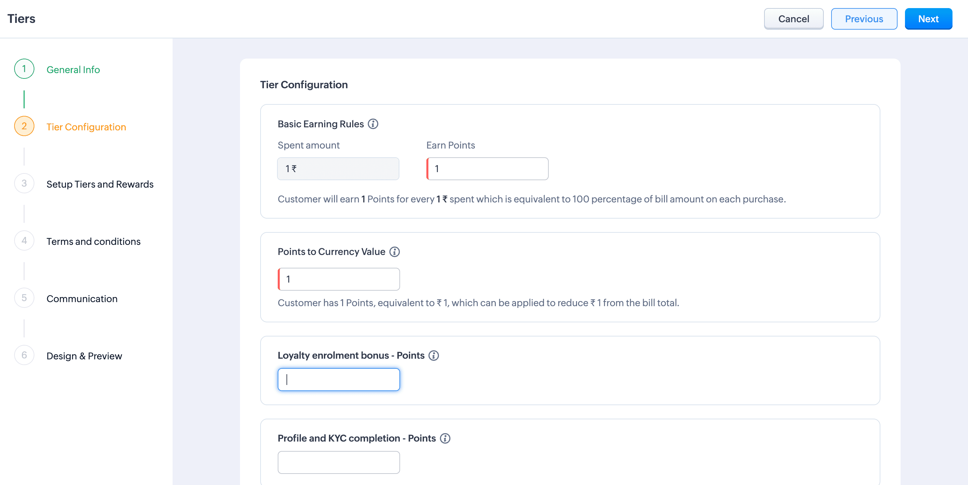Switch to the Communication step
The image size is (968, 485).
point(82,299)
